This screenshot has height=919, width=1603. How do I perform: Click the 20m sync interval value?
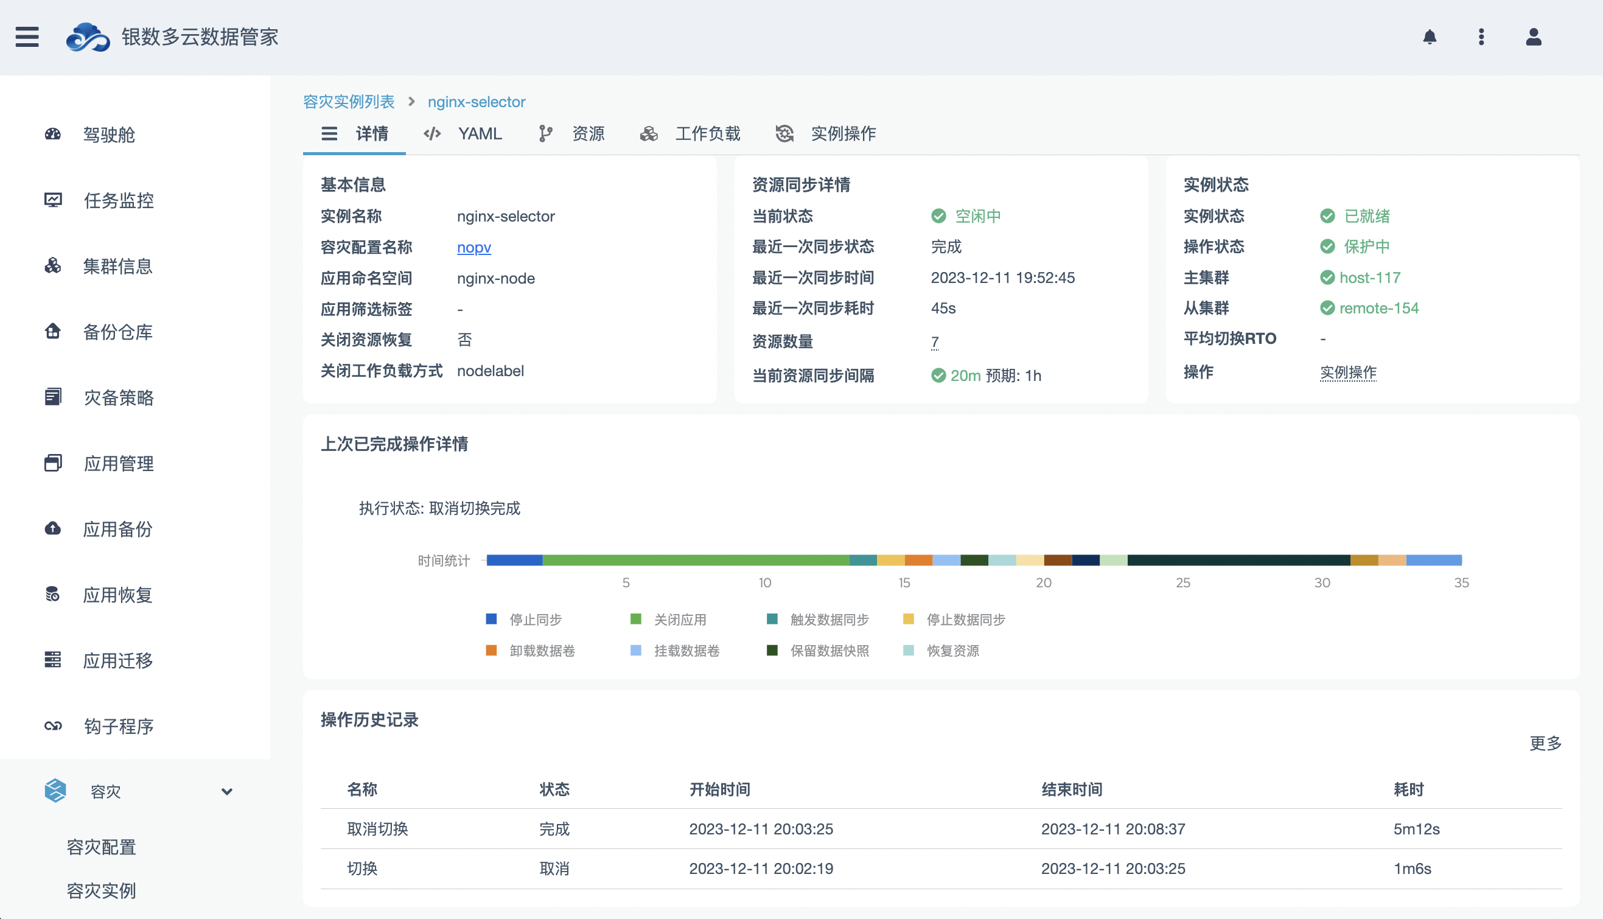(x=965, y=376)
